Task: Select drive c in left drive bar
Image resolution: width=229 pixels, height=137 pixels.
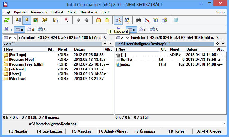Action: tap(19, 30)
